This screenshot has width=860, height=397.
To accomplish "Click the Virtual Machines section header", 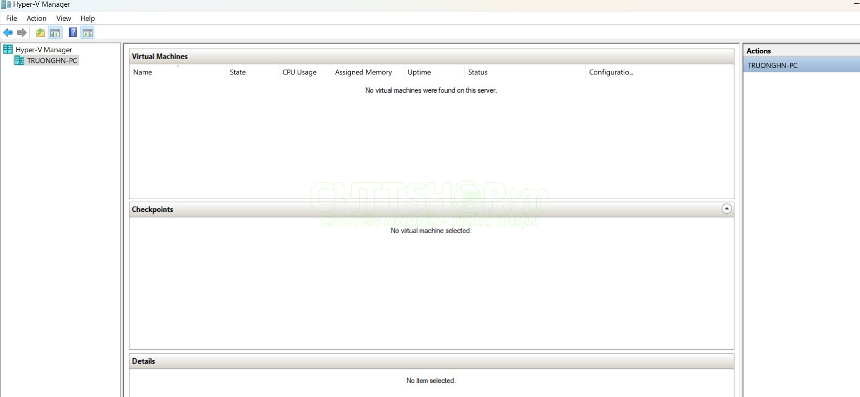I will pyautogui.click(x=431, y=57).
